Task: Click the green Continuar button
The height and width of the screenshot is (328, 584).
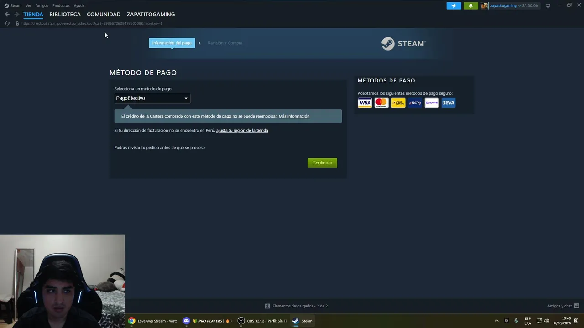Action: pos(322,163)
